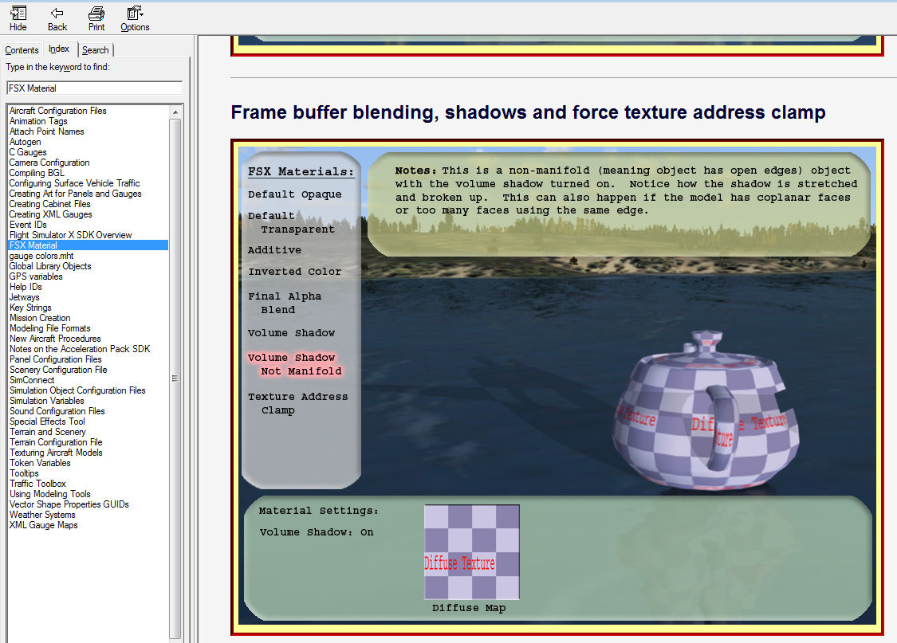897x643 pixels.
Task: Click the index list scrollbar thumb
Action: (x=175, y=377)
